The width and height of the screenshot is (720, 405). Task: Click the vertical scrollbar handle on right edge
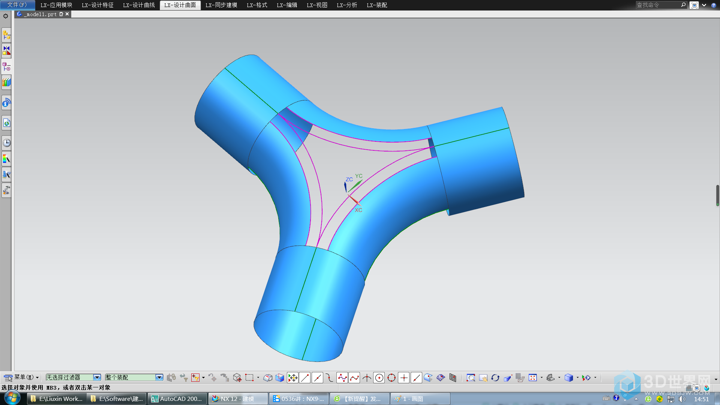[717, 195]
